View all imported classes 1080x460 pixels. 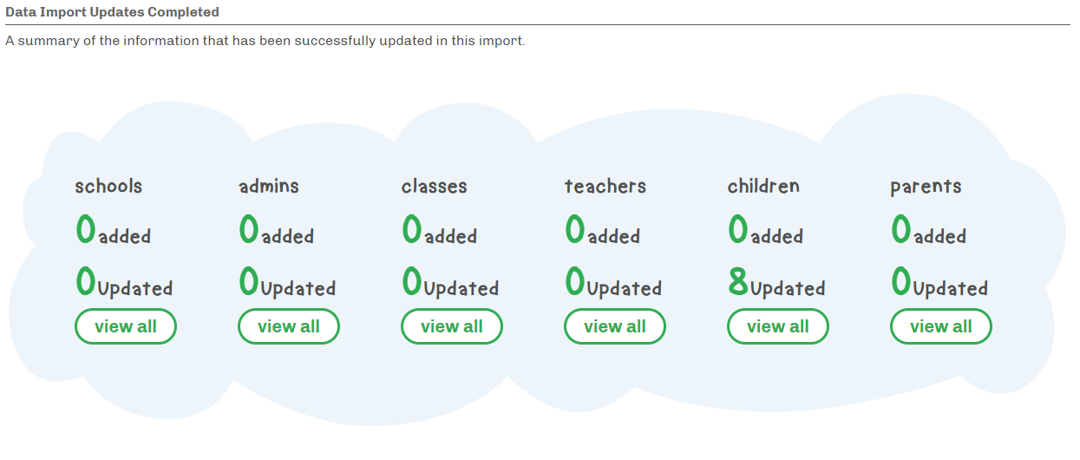pyautogui.click(x=452, y=326)
